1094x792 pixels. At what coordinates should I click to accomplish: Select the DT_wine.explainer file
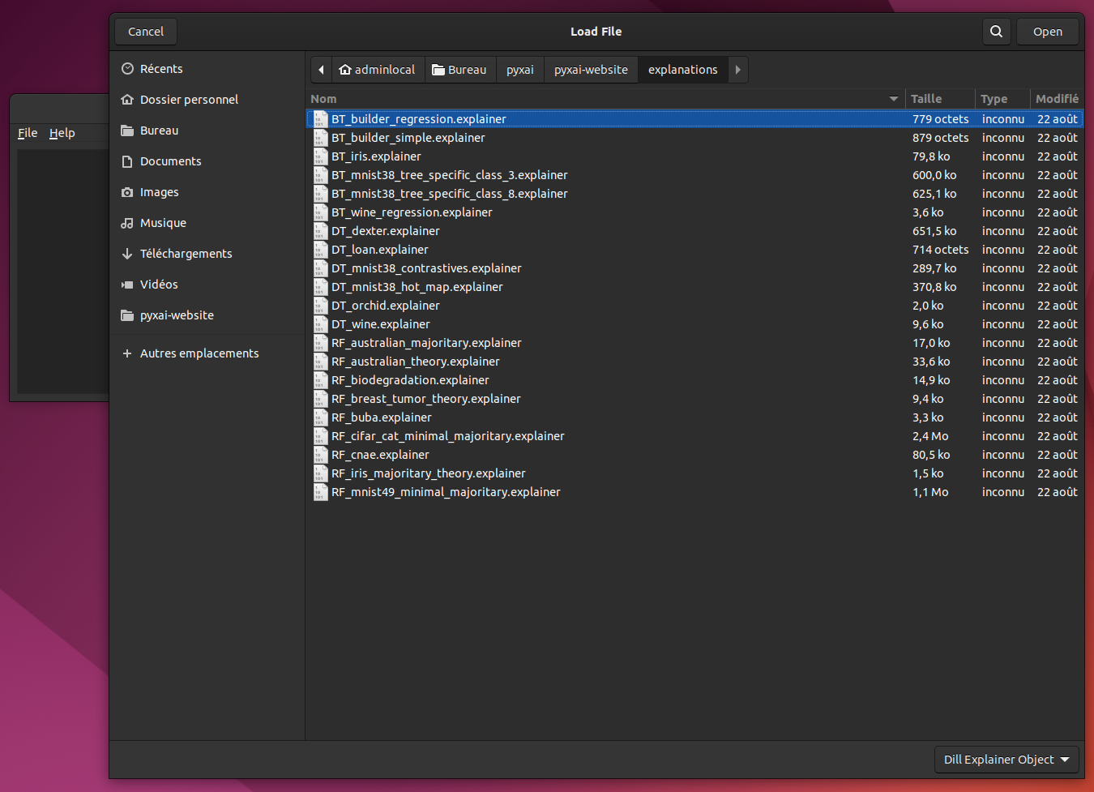coord(379,323)
